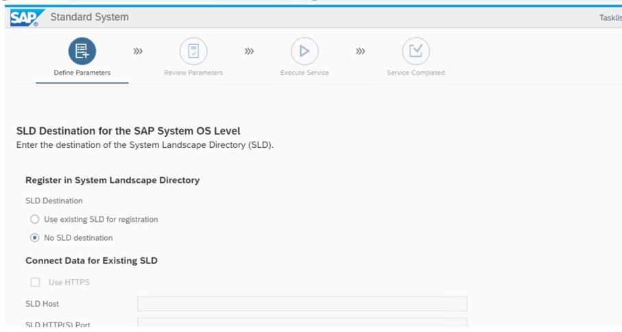Focus the SLD HTTP(S) Port field
622x332 pixels.
coord(302,322)
